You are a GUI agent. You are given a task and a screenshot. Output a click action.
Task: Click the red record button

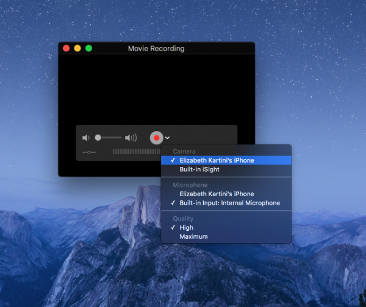(x=156, y=138)
